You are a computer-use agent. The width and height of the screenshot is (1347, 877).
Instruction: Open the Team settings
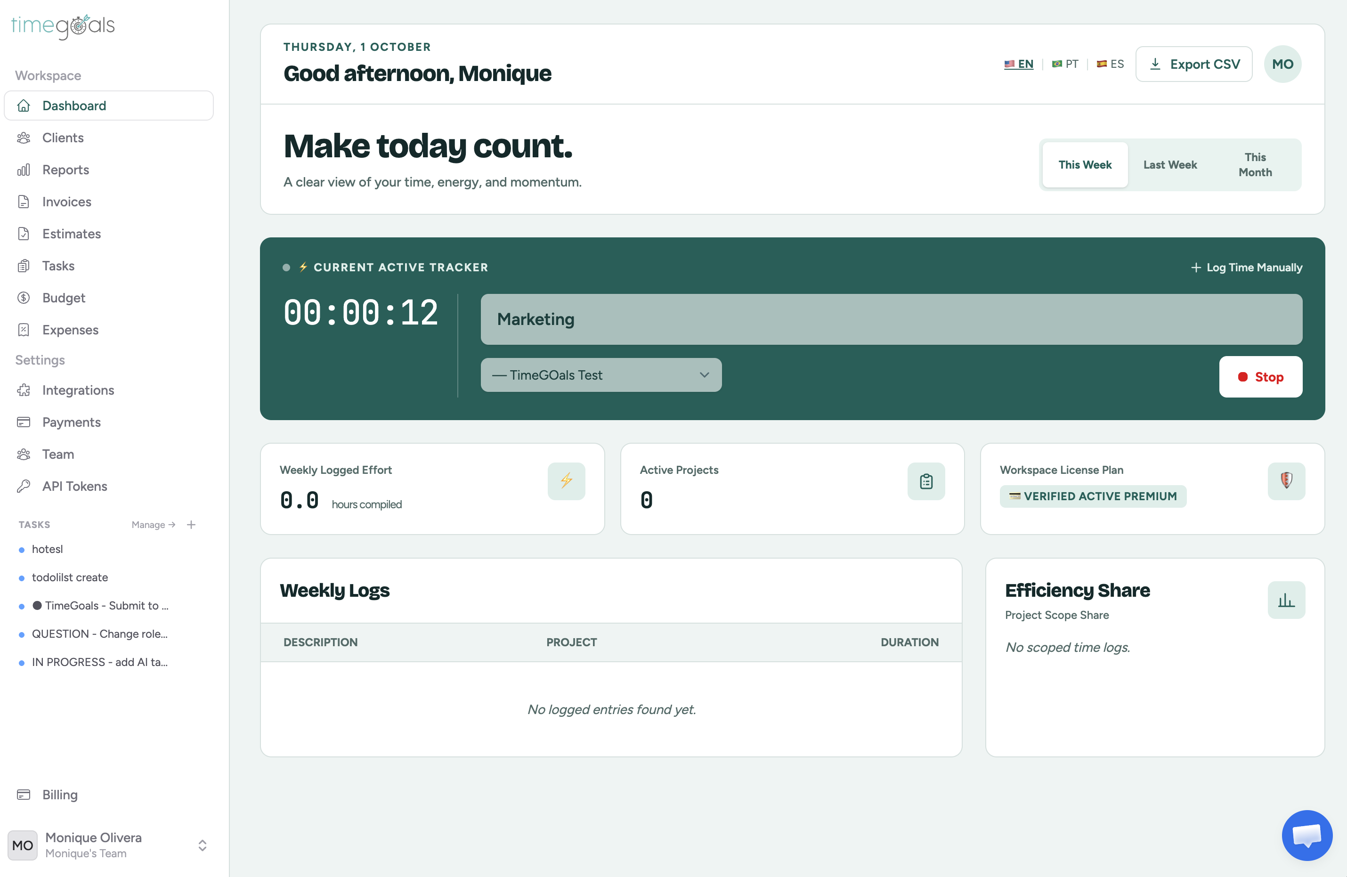pos(109,454)
